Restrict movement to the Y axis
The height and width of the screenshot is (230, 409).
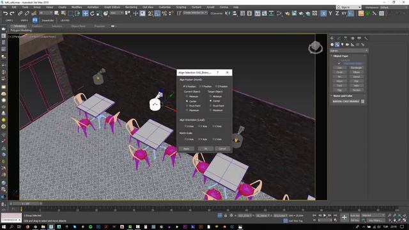click(x=330, y=13)
